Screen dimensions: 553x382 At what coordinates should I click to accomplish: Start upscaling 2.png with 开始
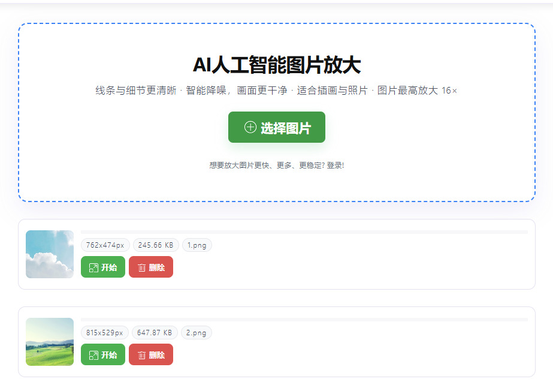pos(103,354)
